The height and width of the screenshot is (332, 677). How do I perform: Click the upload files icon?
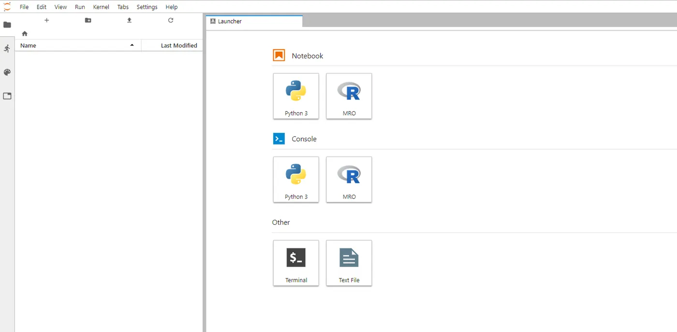(x=129, y=20)
